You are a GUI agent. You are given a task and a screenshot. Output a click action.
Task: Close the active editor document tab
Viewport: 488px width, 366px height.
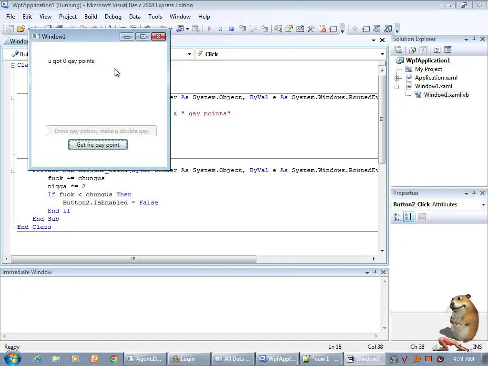[x=382, y=40]
